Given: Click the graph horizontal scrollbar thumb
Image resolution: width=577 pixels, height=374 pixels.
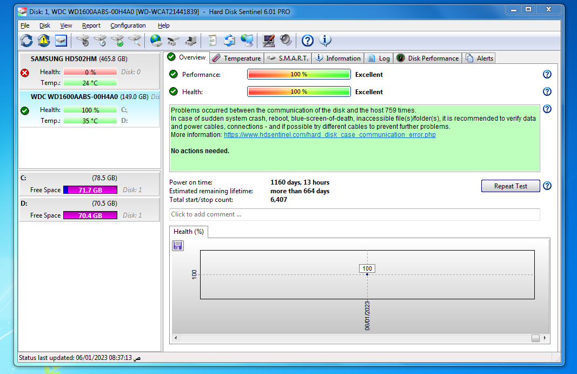Looking at the screenshot, I should tap(535, 338).
